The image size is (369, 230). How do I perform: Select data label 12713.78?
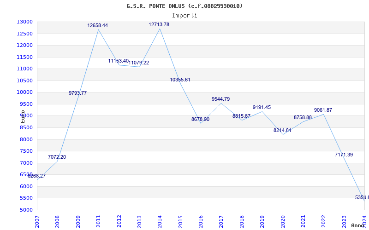coord(159,24)
